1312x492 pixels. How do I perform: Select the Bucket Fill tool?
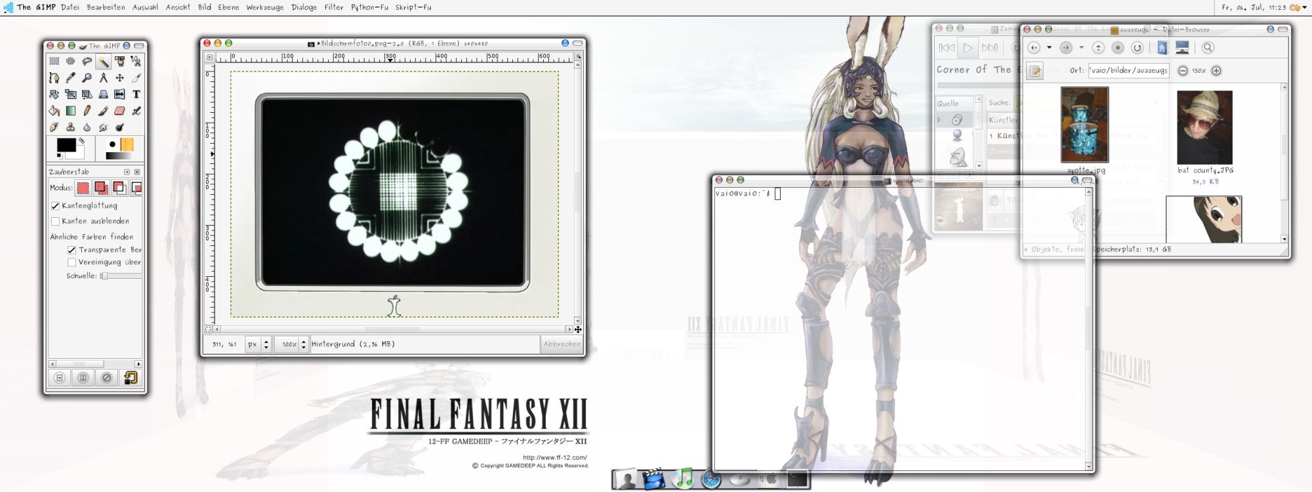tap(54, 111)
